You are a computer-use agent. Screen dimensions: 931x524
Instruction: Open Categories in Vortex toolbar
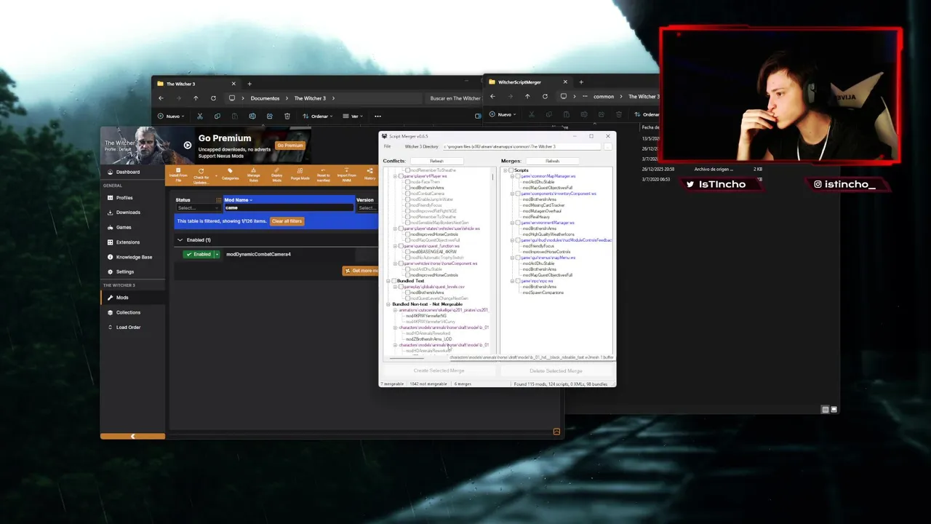[x=230, y=174]
